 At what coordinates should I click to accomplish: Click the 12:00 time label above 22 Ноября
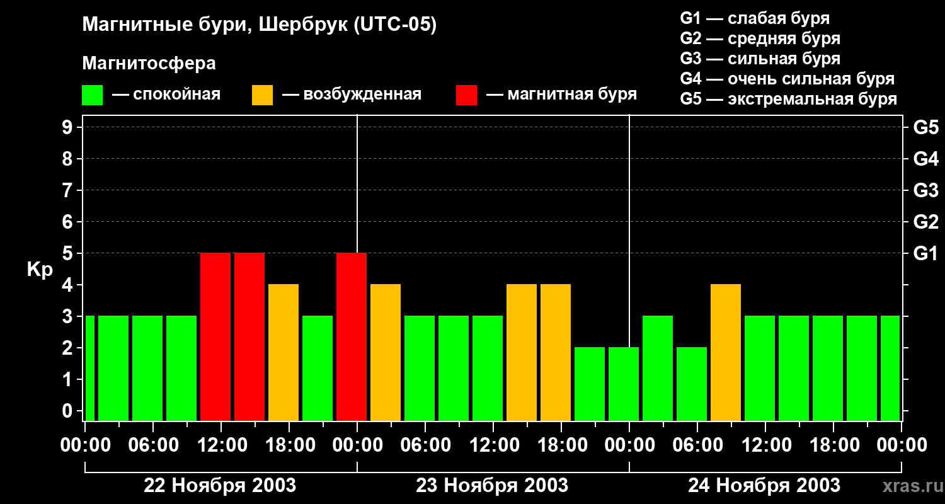(221, 445)
